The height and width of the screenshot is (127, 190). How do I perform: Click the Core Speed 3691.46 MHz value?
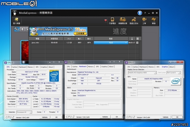click(x=23, y=99)
